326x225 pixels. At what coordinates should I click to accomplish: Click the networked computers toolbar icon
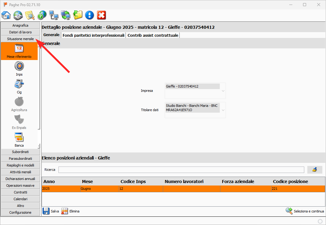pyautogui.click(x=54, y=15)
